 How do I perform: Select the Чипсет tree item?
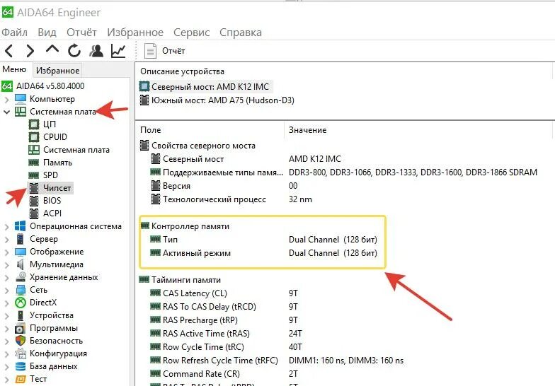click(x=50, y=188)
